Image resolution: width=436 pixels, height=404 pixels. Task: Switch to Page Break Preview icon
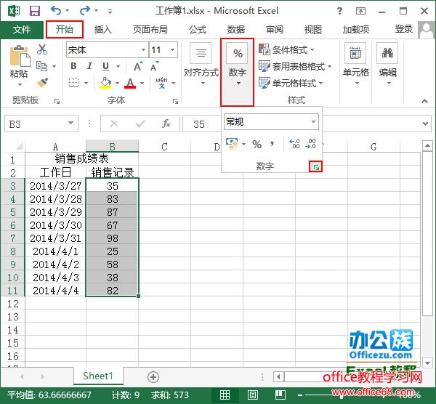pos(280,395)
